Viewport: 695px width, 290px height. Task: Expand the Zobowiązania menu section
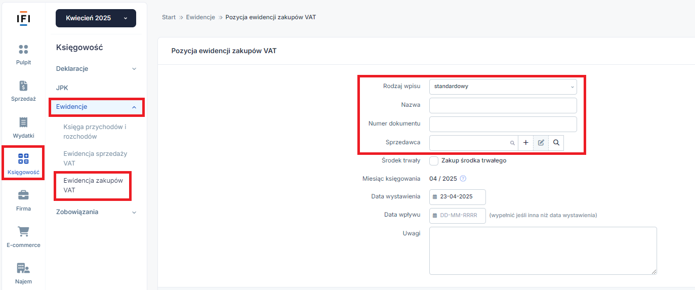pyautogui.click(x=96, y=212)
